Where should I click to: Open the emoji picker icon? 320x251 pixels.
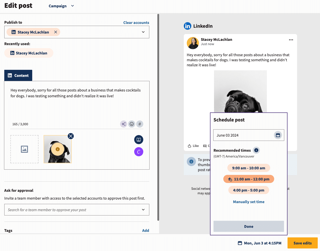pyautogui.click(x=132, y=124)
